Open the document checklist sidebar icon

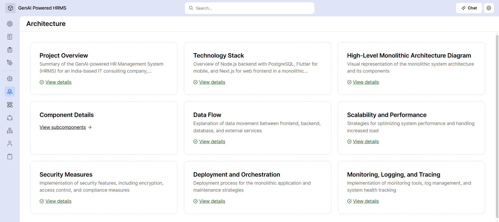click(x=10, y=37)
